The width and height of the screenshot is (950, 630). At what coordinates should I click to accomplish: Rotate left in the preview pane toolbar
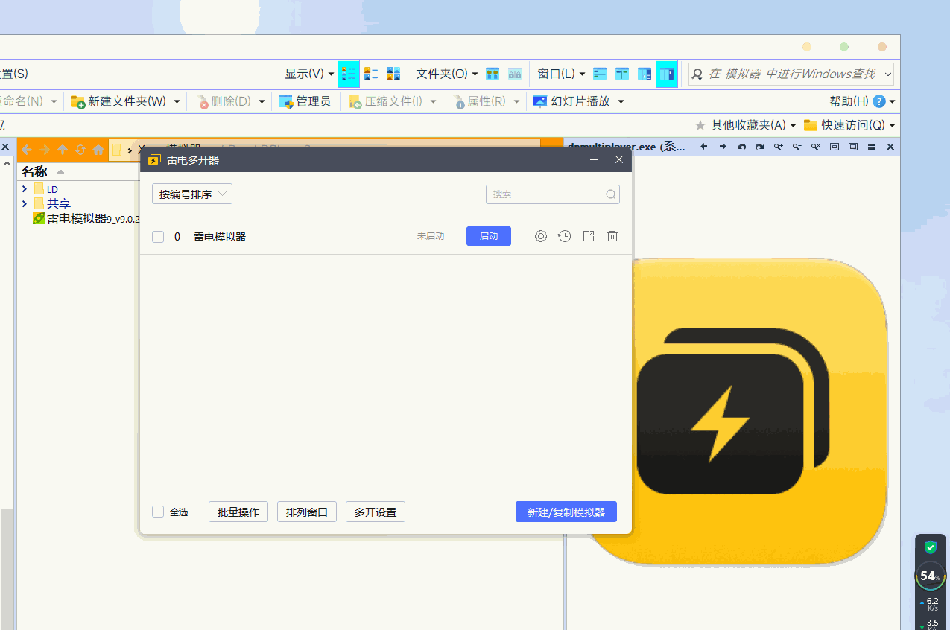(x=741, y=147)
